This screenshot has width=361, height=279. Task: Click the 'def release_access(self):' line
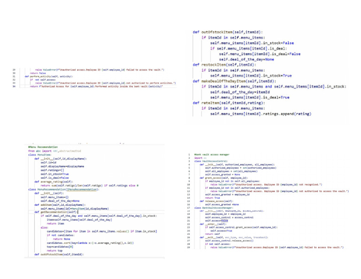pos(216,201)
